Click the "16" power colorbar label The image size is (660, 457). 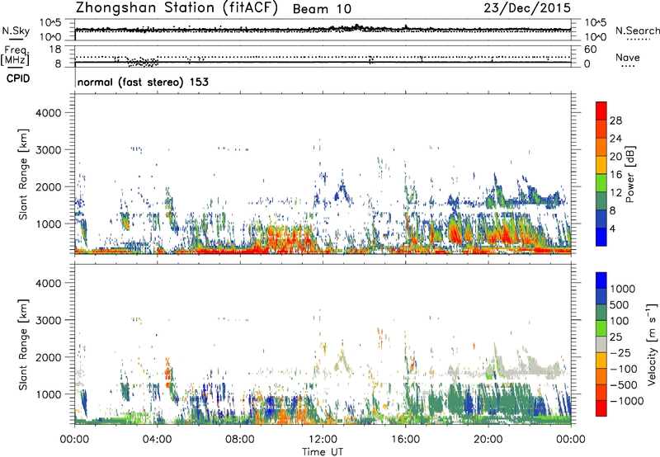(x=615, y=175)
